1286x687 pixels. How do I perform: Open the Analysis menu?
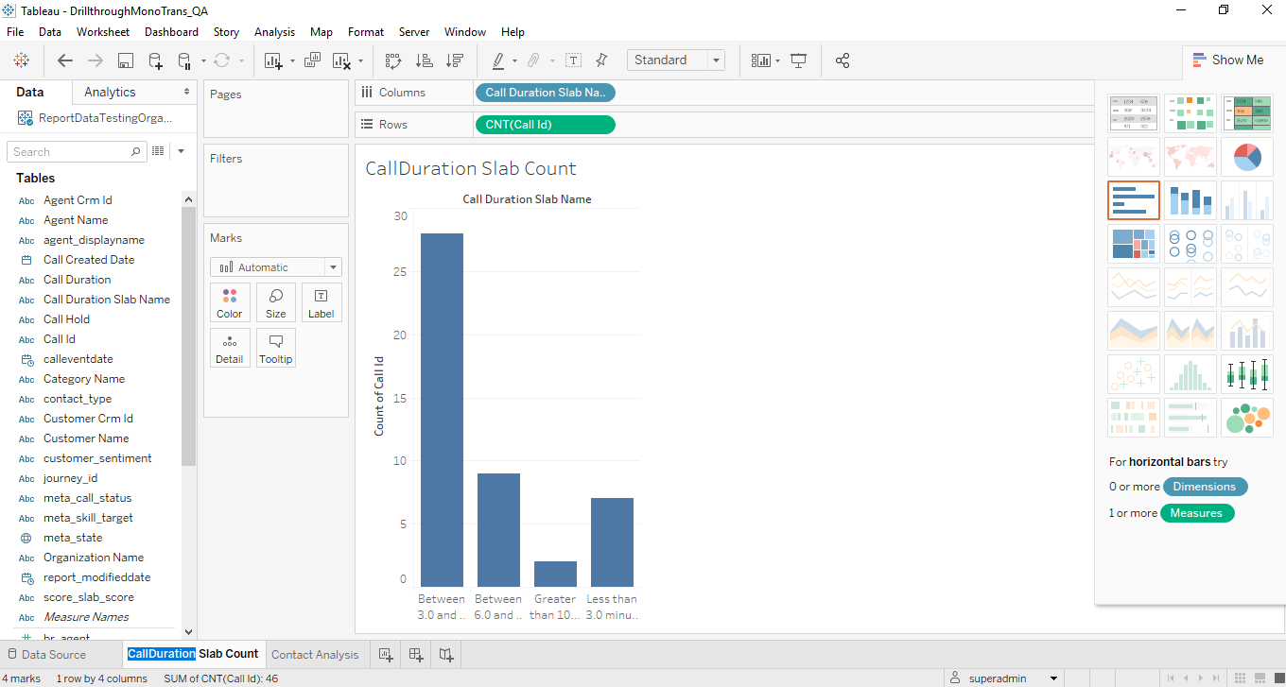tap(274, 32)
